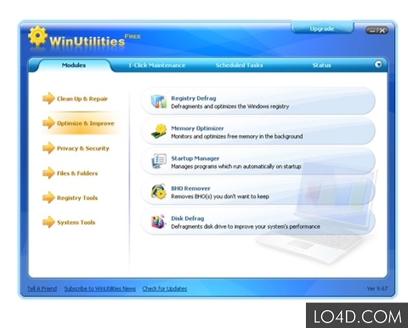Launch Memory Optimizer by its title
The width and height of the screenshot is (408, 328).
[x=197, y=128]
